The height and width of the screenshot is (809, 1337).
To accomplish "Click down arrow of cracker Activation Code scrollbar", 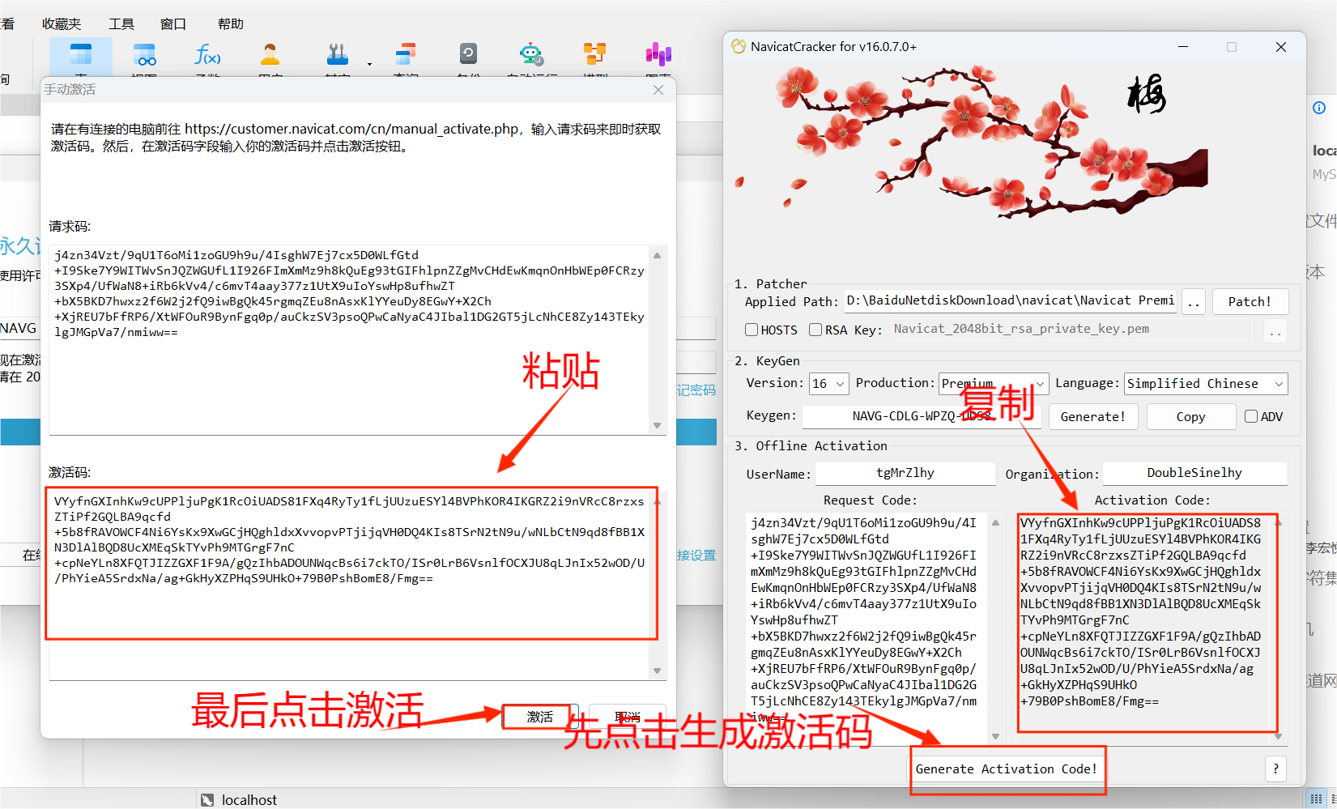I will (x=1279, y=736).
